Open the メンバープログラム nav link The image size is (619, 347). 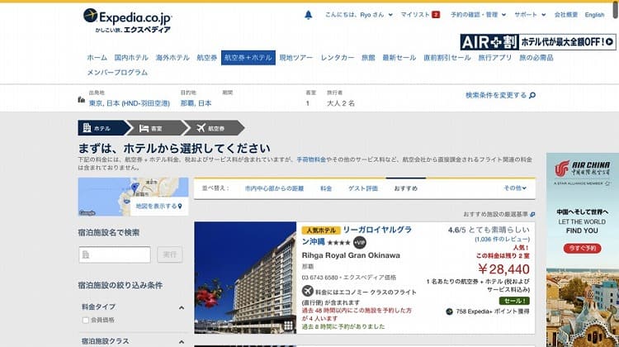[x=118, y=73]
